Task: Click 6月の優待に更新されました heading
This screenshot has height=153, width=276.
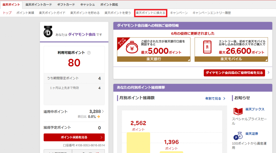Action: 193,33
